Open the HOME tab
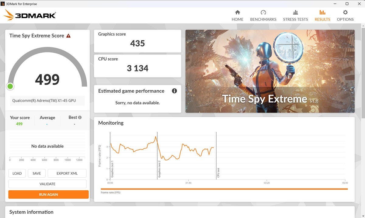Viewport: 365px width, 218px height. point(238,16)
